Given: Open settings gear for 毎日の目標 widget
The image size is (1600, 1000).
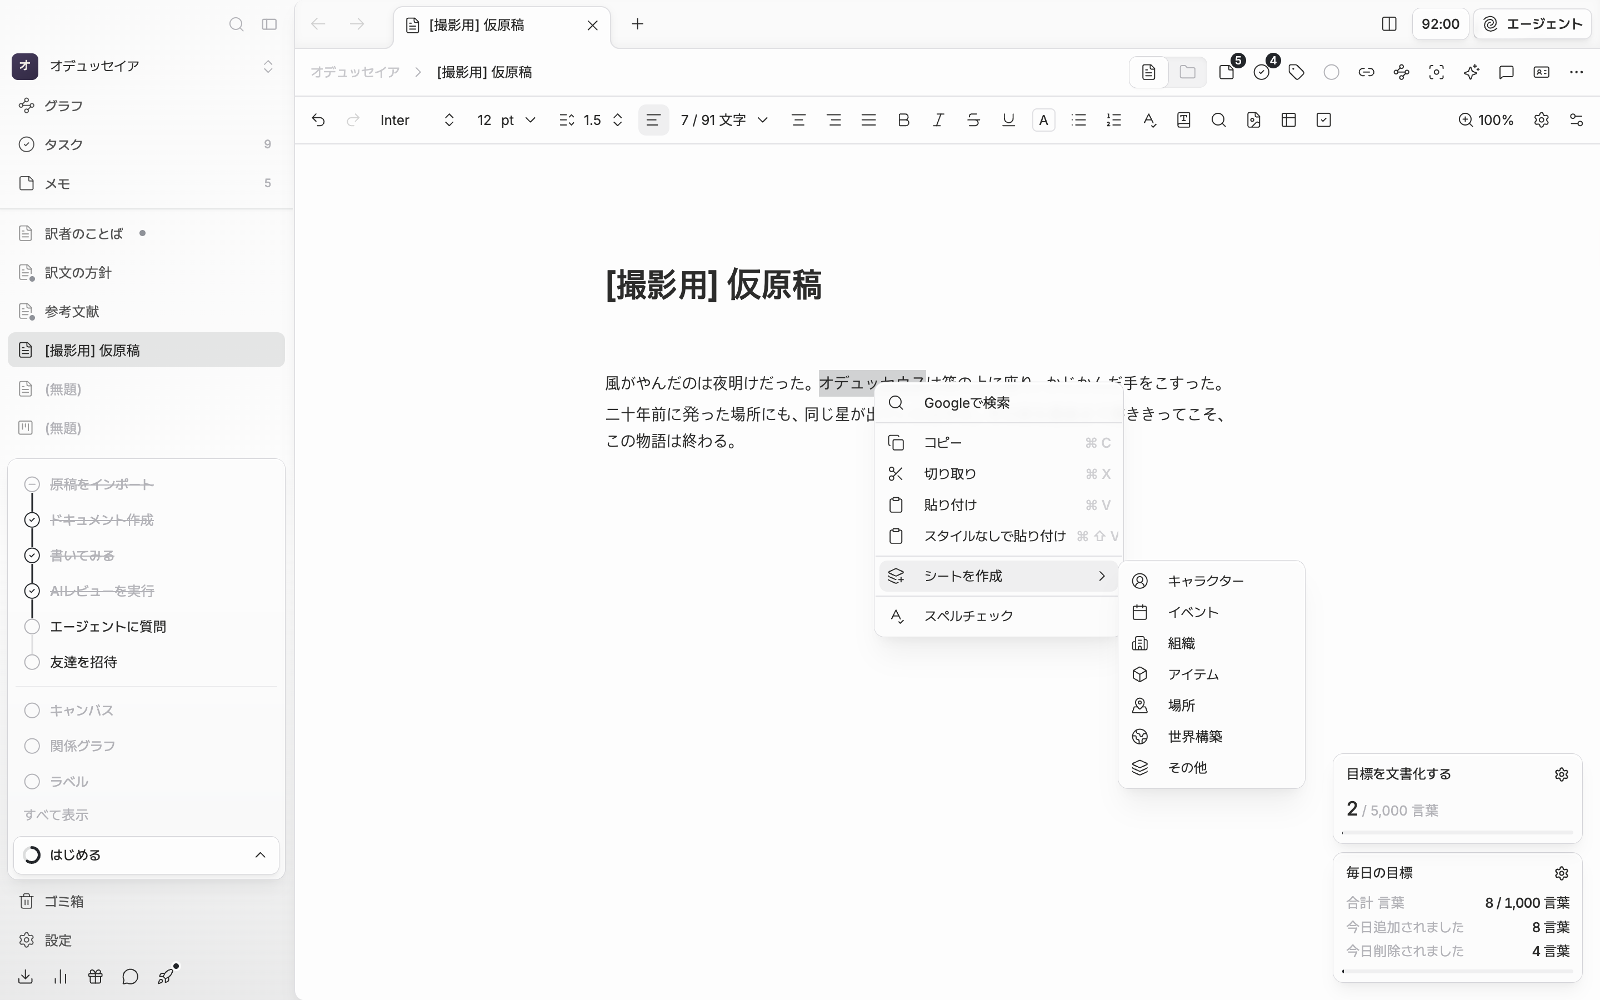Looking at the screenshot, I should coord(1562,873).
